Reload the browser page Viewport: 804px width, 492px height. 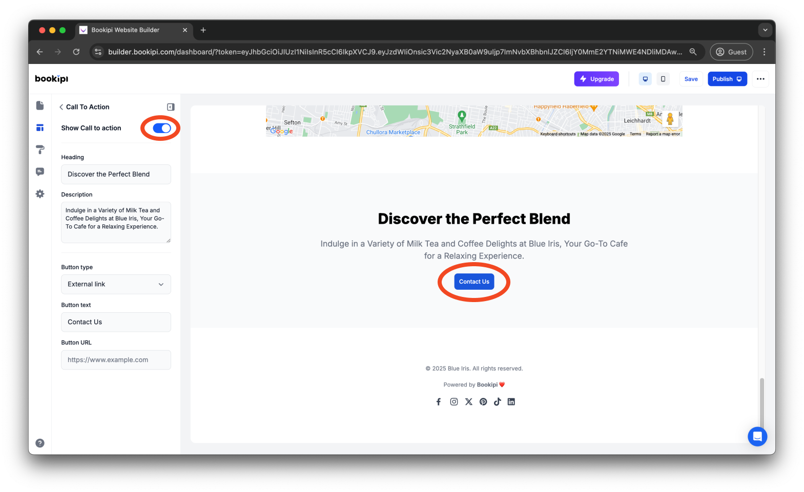point(76,52)
